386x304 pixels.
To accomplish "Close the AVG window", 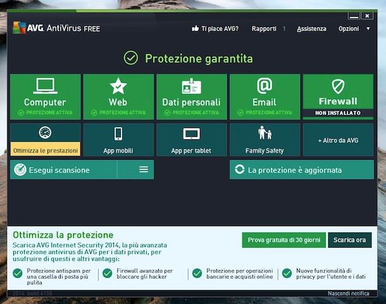I will tap(367, 16).
